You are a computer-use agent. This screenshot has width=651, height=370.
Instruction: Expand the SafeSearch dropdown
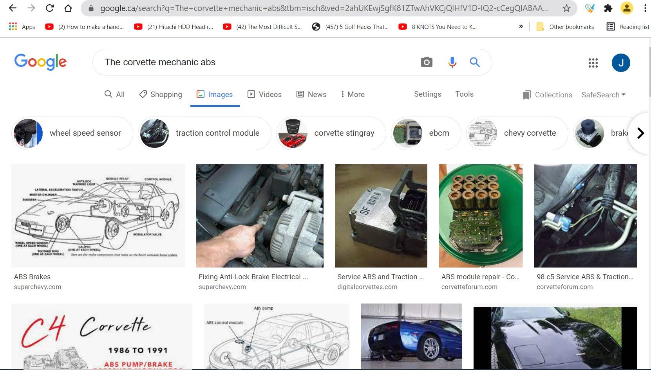click(x=604, y=95)
